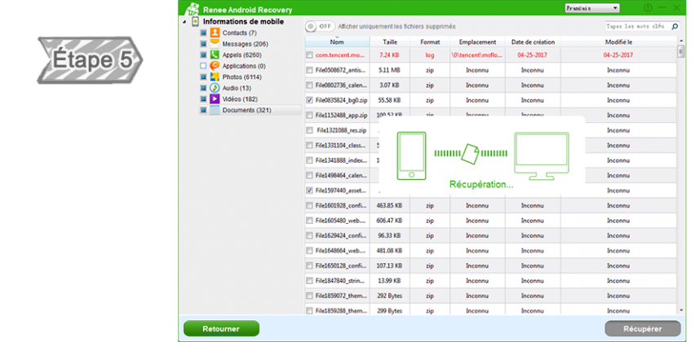Sort by the Format column header
This screenshot has height=342, width=695.
[x=430, y=42]
